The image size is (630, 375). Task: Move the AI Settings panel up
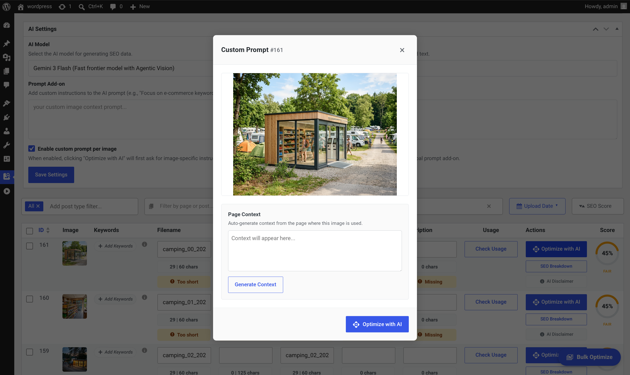tap(596, 29)
